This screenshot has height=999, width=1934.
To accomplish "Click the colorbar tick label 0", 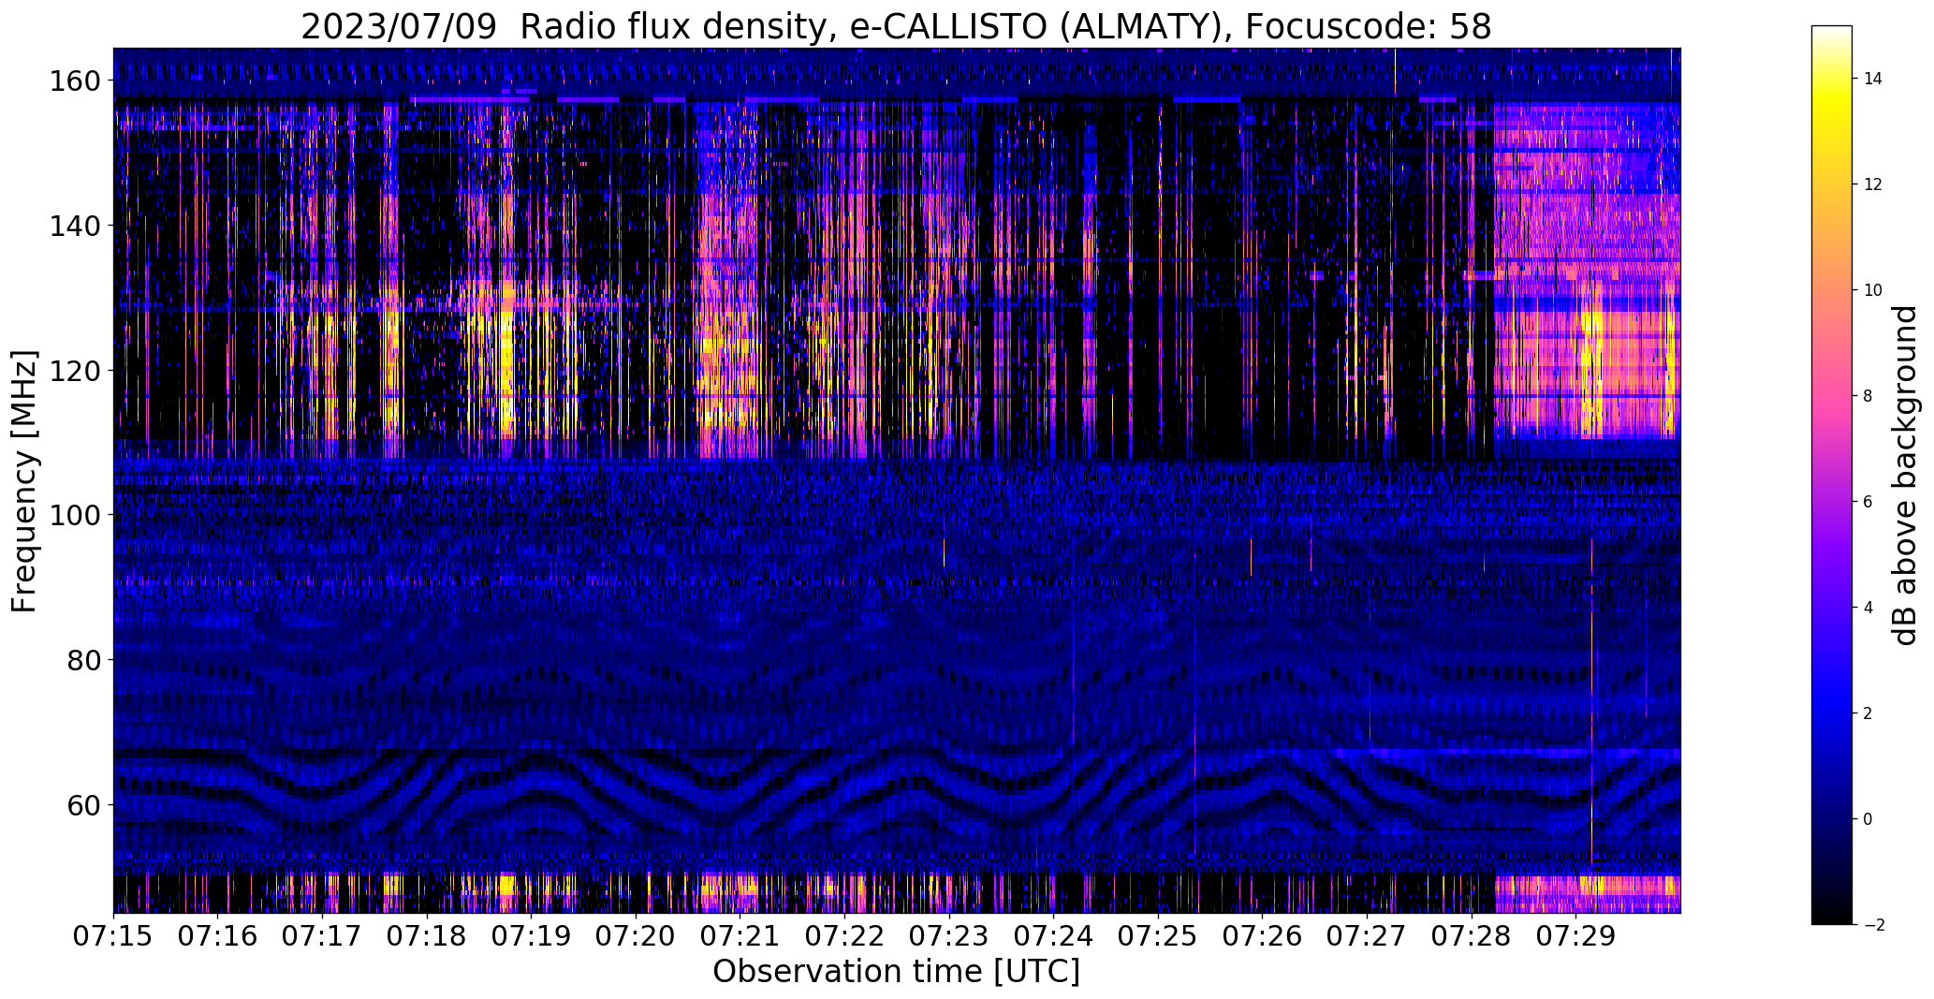I will pyautogui.click(x=1868, y=819).
